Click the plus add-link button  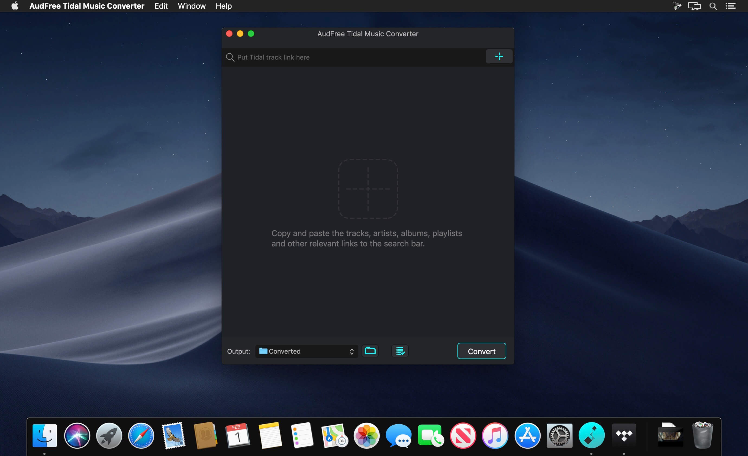point(499,56)
